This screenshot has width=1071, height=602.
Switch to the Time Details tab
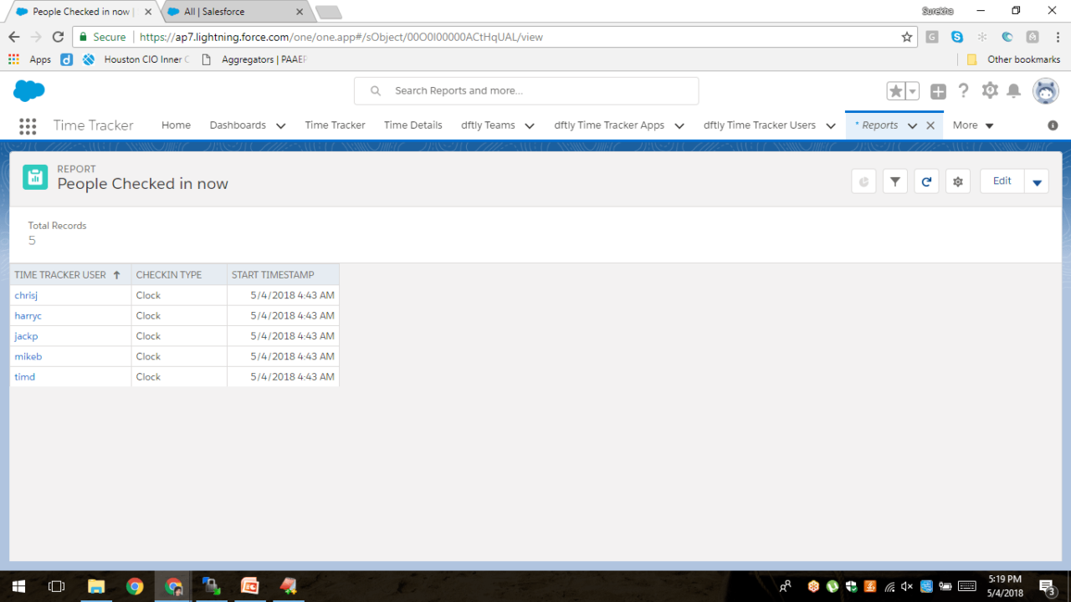pyautogui.click(x=413, y=125)
